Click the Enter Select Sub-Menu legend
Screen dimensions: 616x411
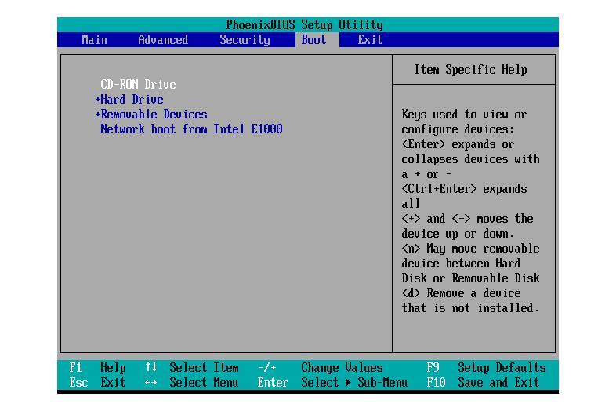[332, 382]
